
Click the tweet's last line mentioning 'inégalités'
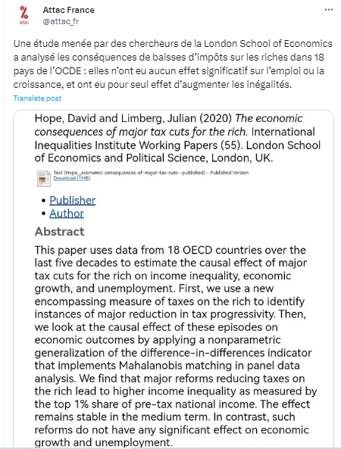click(x=152, y=85)
